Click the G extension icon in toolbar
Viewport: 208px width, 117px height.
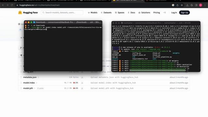192,5
